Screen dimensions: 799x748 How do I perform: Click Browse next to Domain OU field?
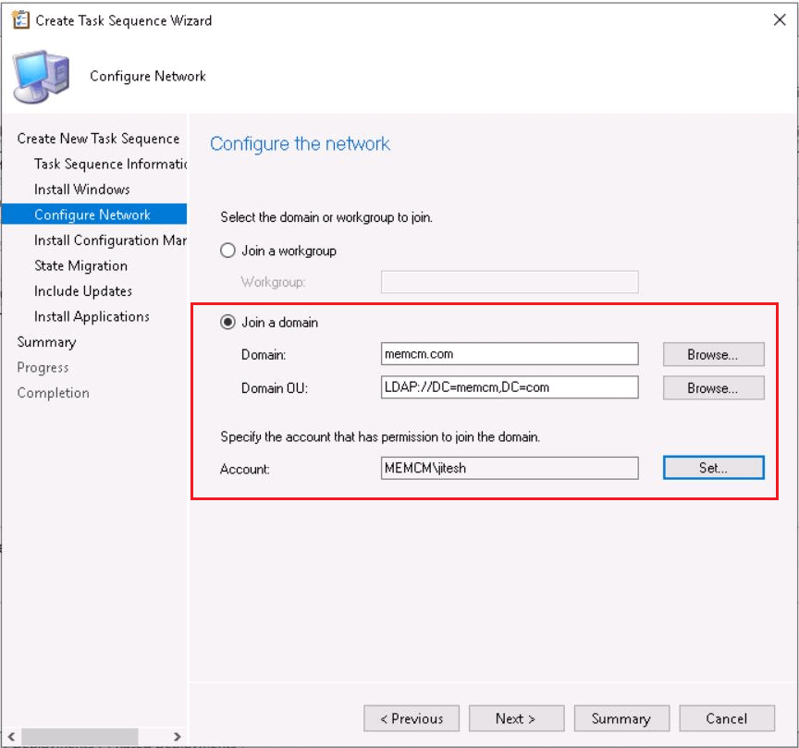tap(713, 388)
